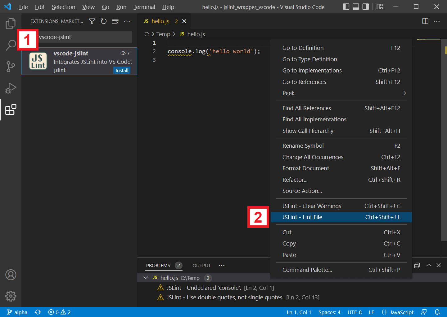This screenshot has width=447, height=317.
Task: Filter the marketplace extensions
Action: click(92, 21)
